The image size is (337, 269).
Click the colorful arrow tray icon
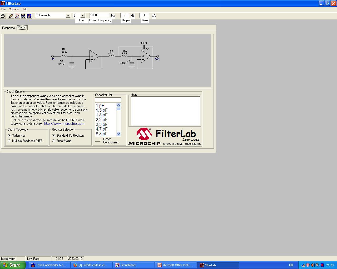[303, 265]
